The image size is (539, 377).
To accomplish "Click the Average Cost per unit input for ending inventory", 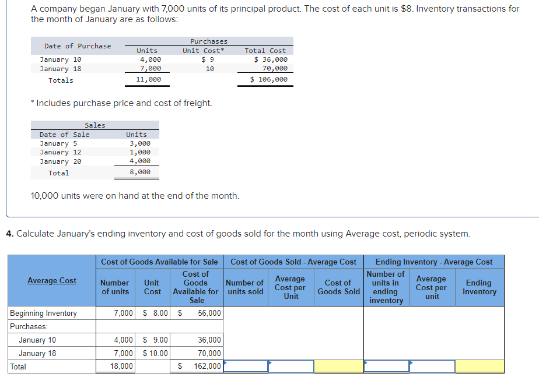I will (x=432, y=367).
